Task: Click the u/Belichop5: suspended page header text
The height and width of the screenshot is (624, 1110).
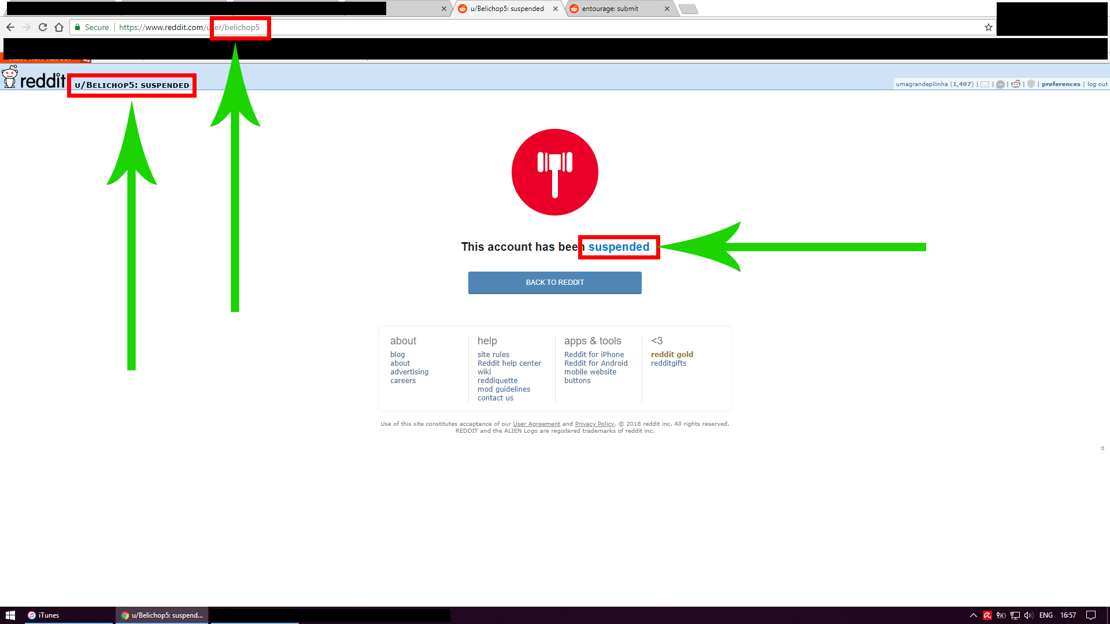Action: coord(132,86)
